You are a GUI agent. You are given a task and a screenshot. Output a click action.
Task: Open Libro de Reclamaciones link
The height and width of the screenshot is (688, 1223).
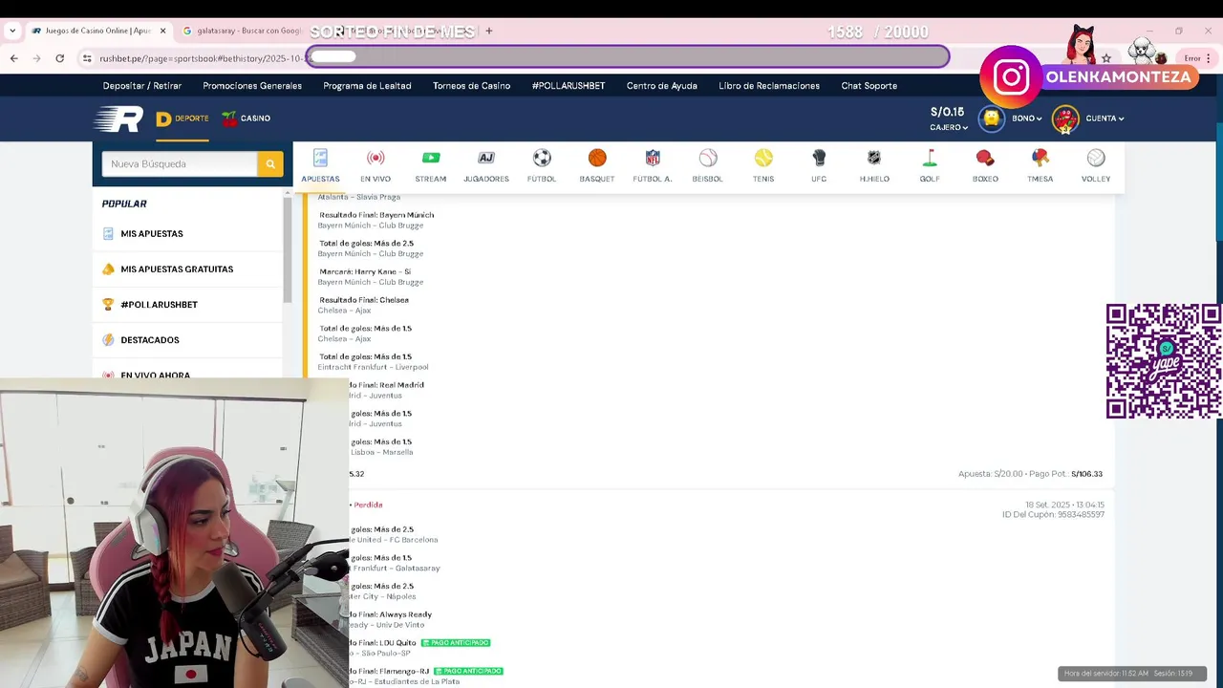(x=769, y=86)
